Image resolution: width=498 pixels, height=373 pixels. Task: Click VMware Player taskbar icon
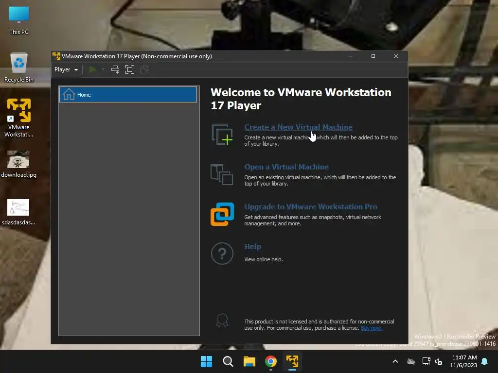(292, 361)
